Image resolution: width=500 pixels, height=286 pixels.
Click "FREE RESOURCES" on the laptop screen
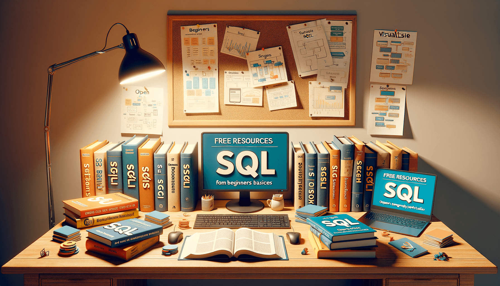coord(405,178)
